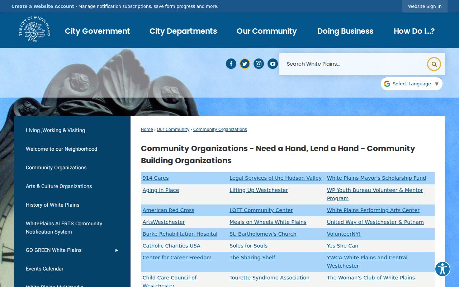Open the Yes She Can link
This screenshot has height=287, width=459.
click(x=342, y=246)
